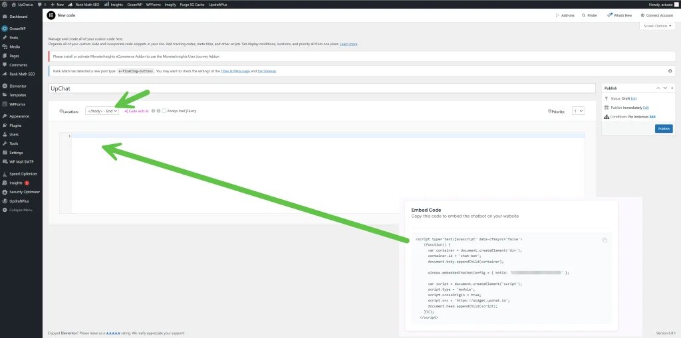Screen dimensions: 681x338
Task: Dismiss the Rank Math notice
Action: point(670,71)
